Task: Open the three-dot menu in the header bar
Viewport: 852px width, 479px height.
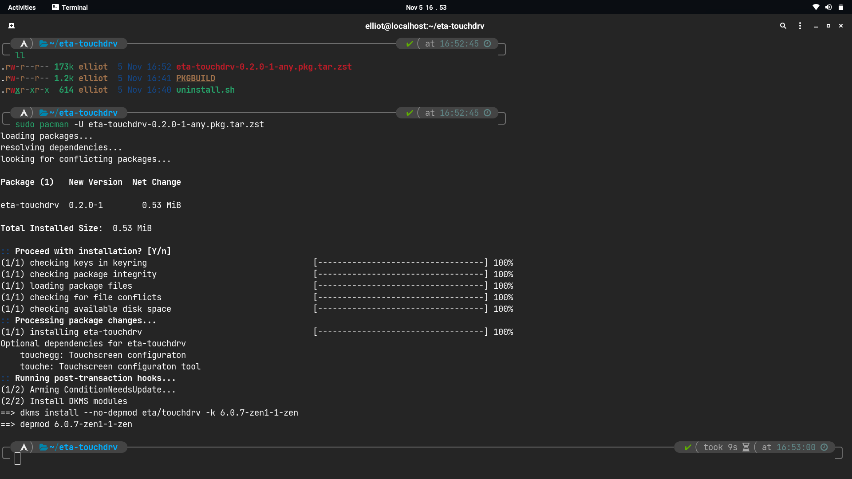Action: pyautogui.click(x=800, y=26)
